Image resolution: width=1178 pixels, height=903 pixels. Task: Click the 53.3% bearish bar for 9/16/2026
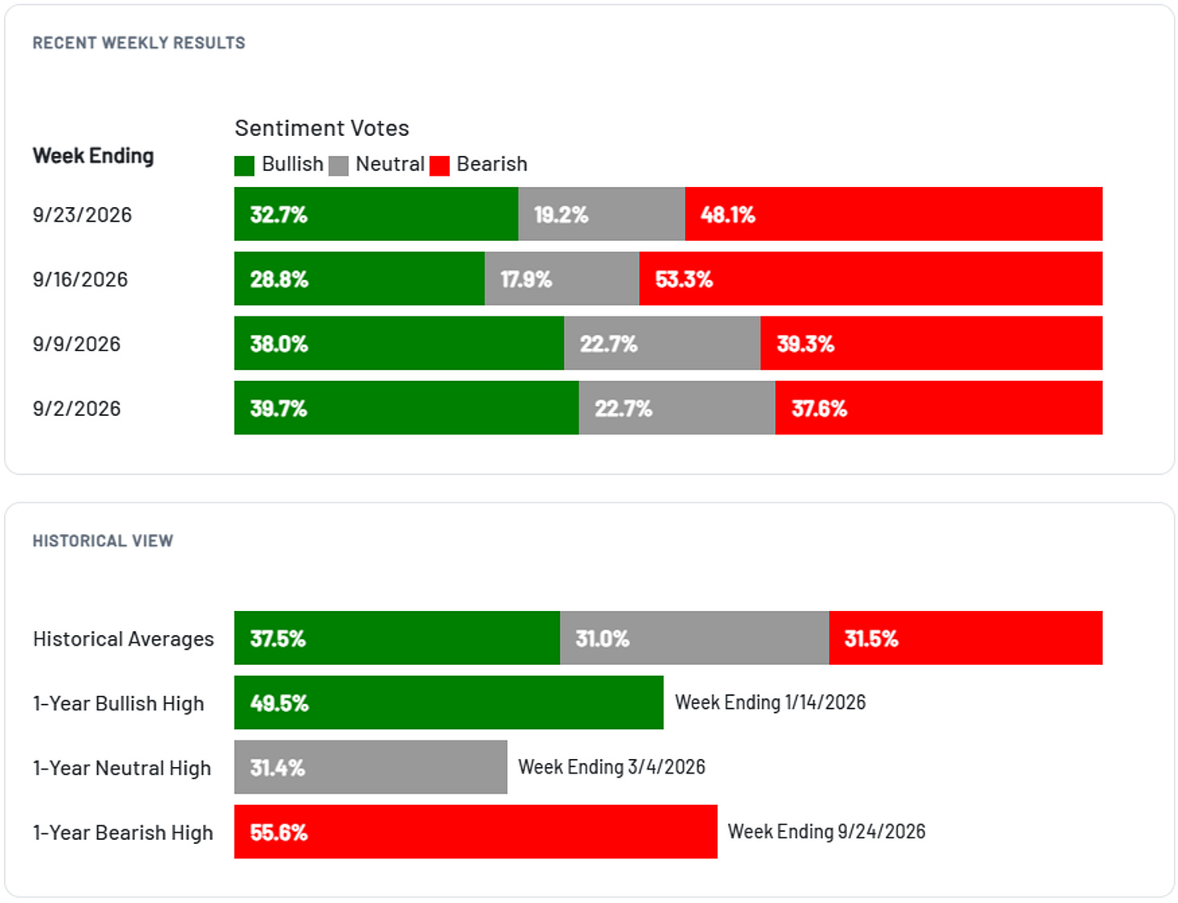[871, 279]
